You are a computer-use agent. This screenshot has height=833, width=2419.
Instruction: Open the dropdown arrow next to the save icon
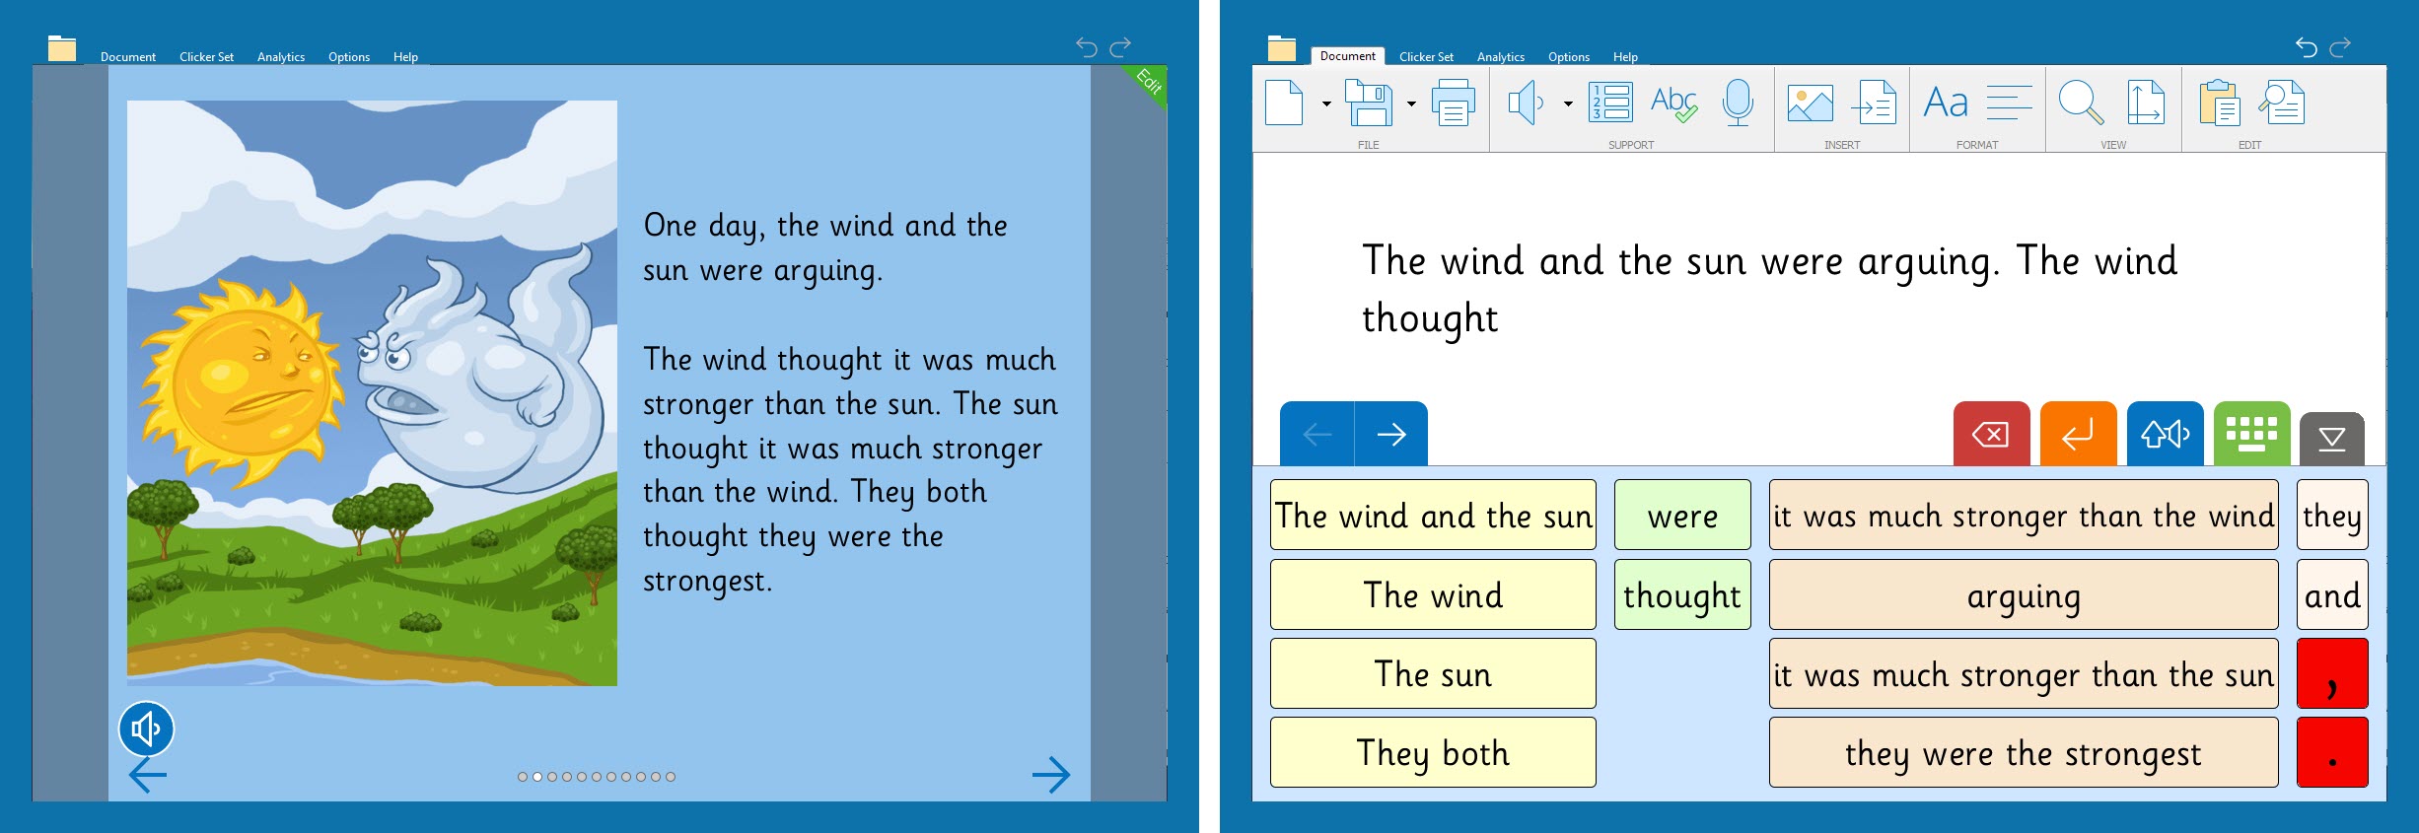[1411, 104]
